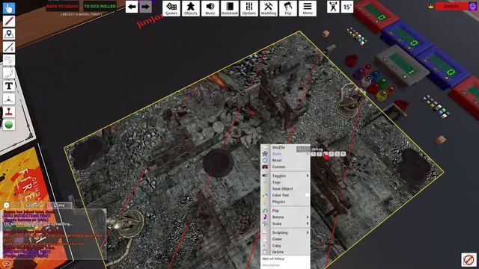Screen dimensions: 479x269
Task: Select the Grab hand tool
Action: (x=9, y=8)
